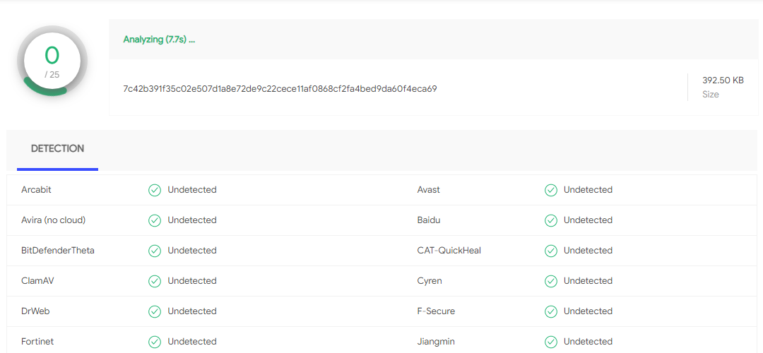Click the check icon in the DrWeb row
The image size is (763, 353).
click(155, 311)
